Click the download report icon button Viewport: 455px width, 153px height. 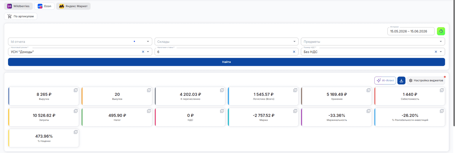click(x=401, y=80)
